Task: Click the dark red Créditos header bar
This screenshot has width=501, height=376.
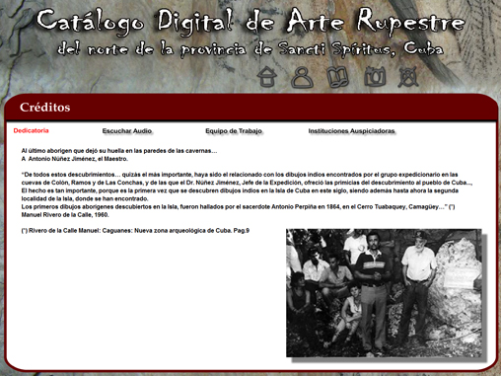Action: pyautogui.click(x=251, y=108)
